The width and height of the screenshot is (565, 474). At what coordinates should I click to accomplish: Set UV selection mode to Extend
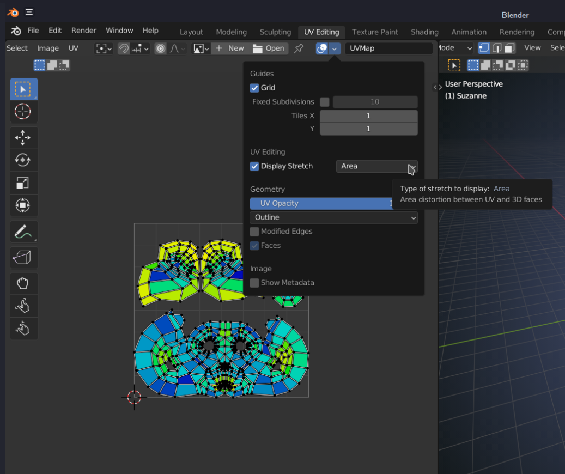[52, 65]
